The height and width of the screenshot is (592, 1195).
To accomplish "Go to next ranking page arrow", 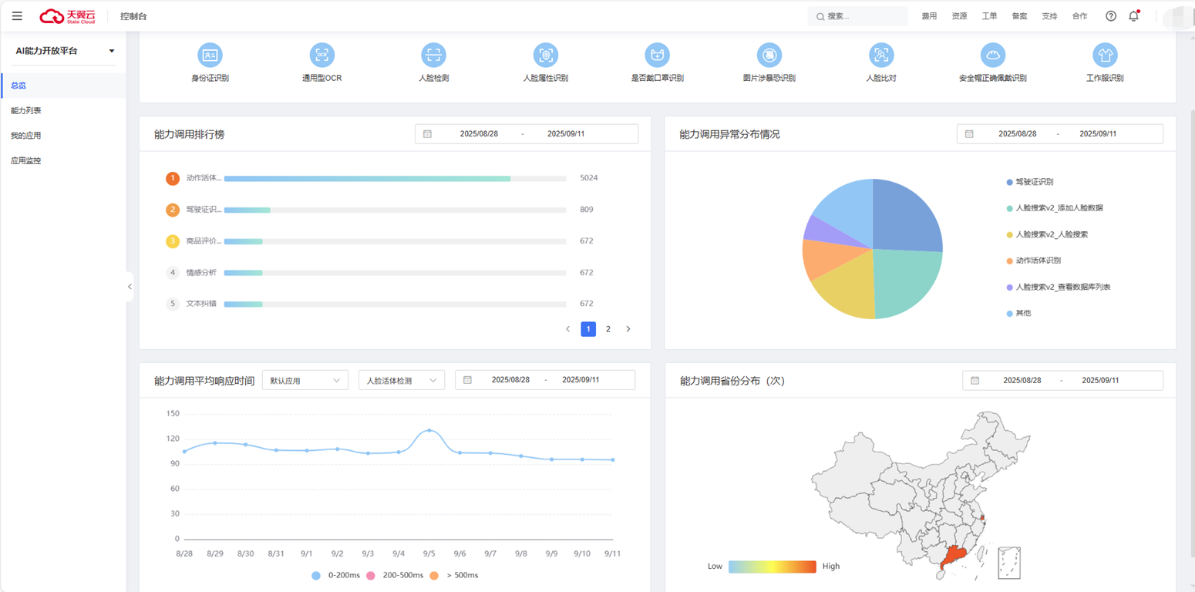I will pyautogui.click(x=628, y=329).
